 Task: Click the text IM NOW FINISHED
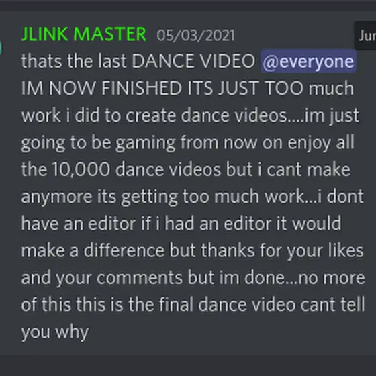click(x=101, y=88)
